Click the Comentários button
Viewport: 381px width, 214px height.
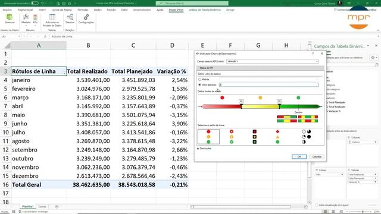[x=341, y=10]
